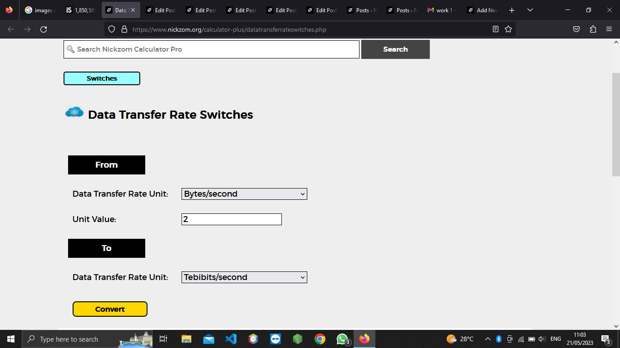Viewport: 620px width, 348px height.
Task: Toggle reader view icon in address bar
Action: (496, 29)
